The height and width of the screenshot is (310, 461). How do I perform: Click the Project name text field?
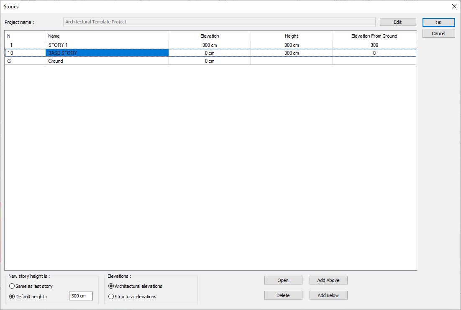pyautogui.click(x=219, y=22)
